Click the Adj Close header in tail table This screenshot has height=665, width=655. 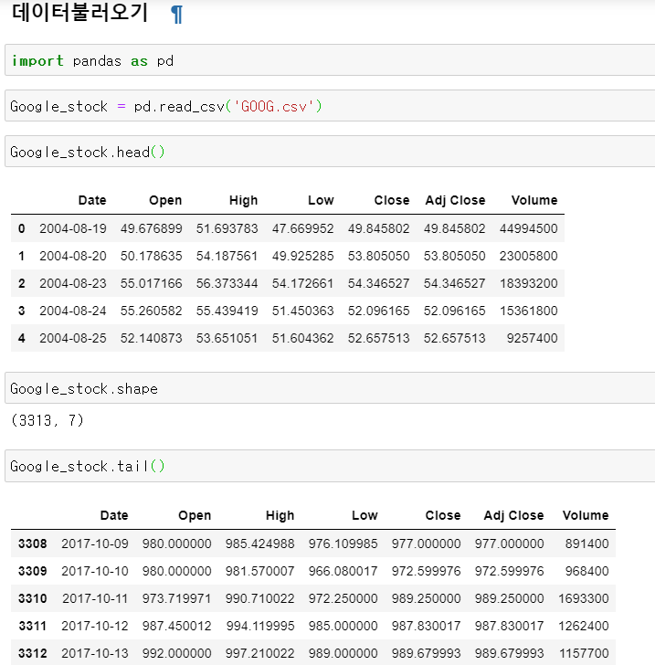513,515
